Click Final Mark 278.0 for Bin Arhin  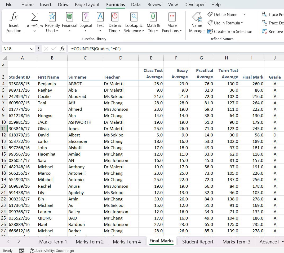point(252,199)
